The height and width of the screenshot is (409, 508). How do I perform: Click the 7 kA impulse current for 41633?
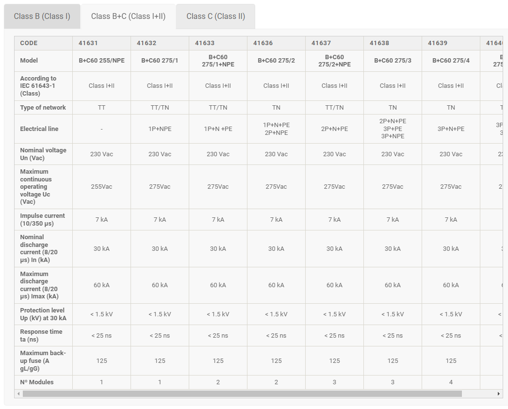(218, 220)
